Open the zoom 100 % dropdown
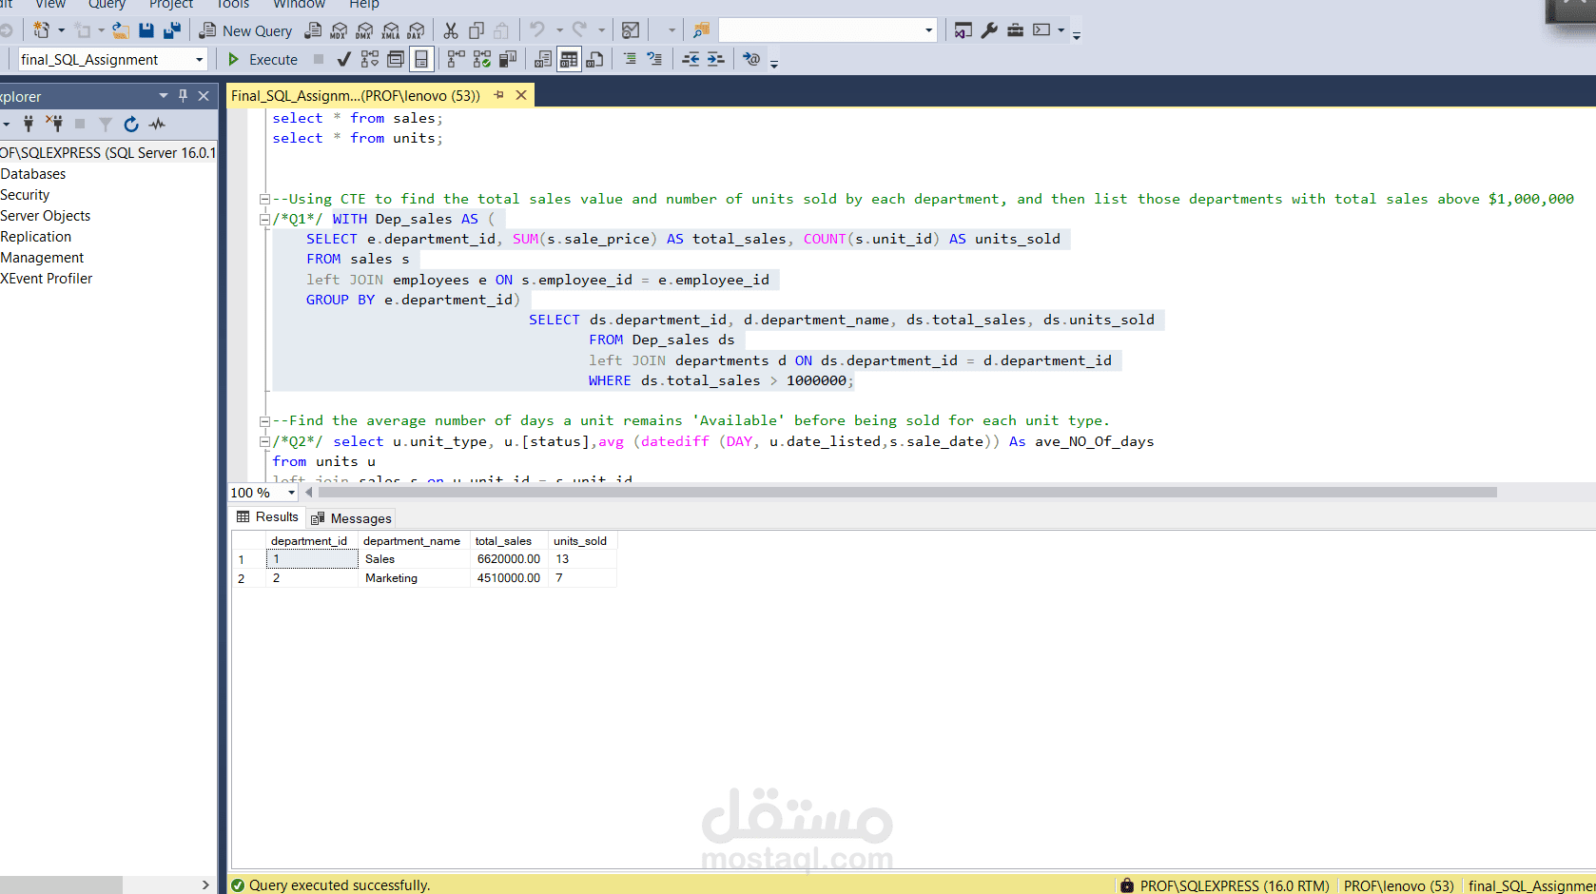This screenshot has width=1596, height=894. (291, 493)
